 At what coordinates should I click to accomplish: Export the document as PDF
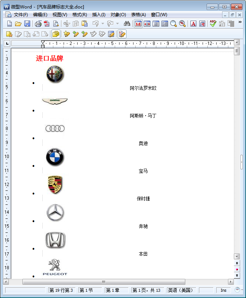click(x=47, y=24)
